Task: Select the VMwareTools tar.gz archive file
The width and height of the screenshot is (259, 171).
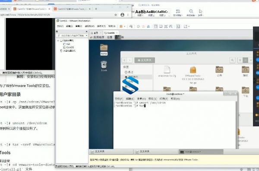Action: point(193,75)
